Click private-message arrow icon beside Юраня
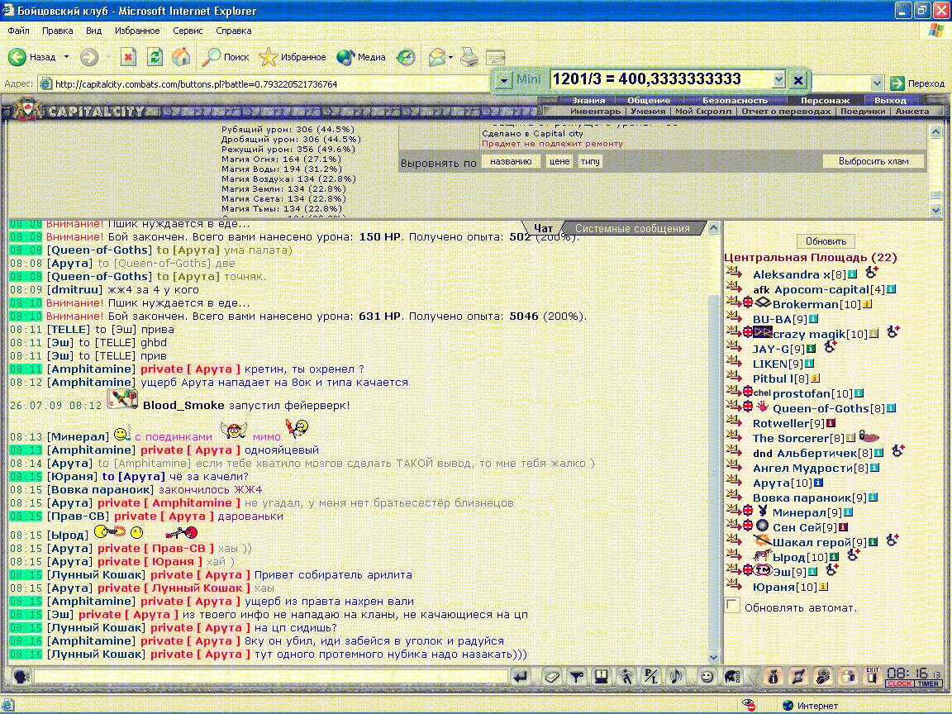Viewport: 952px width, 714px height. pyautogui.click(x=734, y=586)
